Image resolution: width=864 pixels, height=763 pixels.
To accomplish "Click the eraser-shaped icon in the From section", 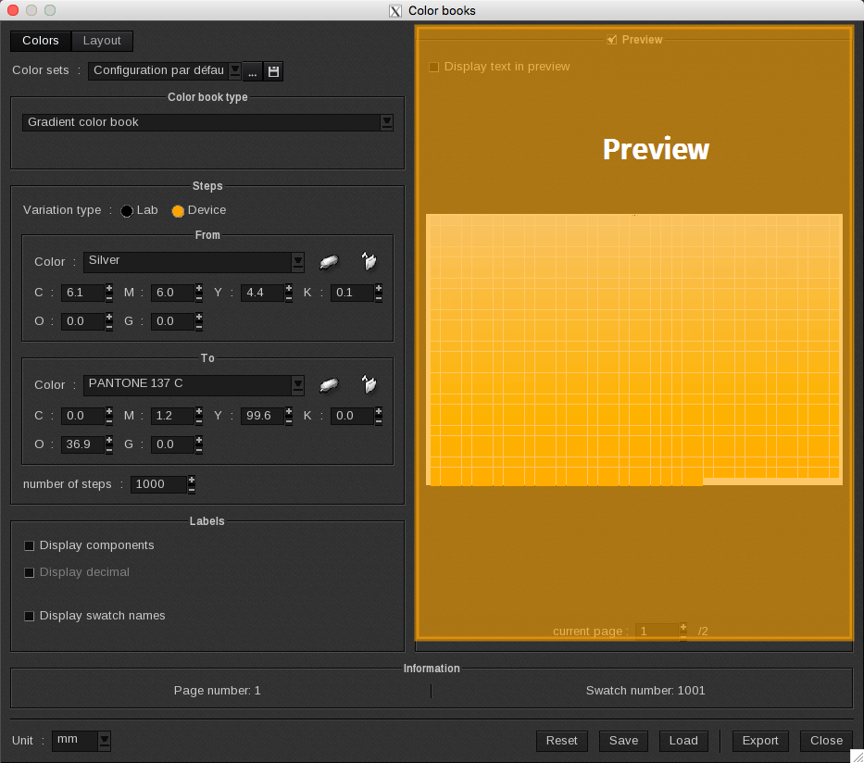I will click(329, 262).
